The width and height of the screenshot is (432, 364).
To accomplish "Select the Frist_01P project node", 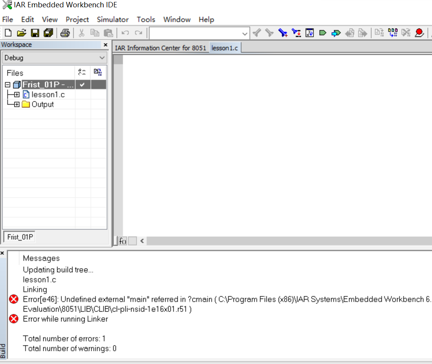I will pos(48,85).
